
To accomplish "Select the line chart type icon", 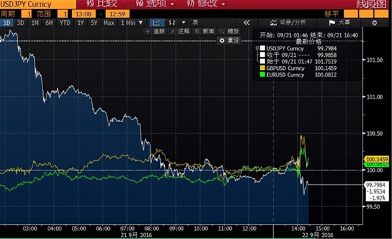I will pyautogui.click(x=157, y=23).
